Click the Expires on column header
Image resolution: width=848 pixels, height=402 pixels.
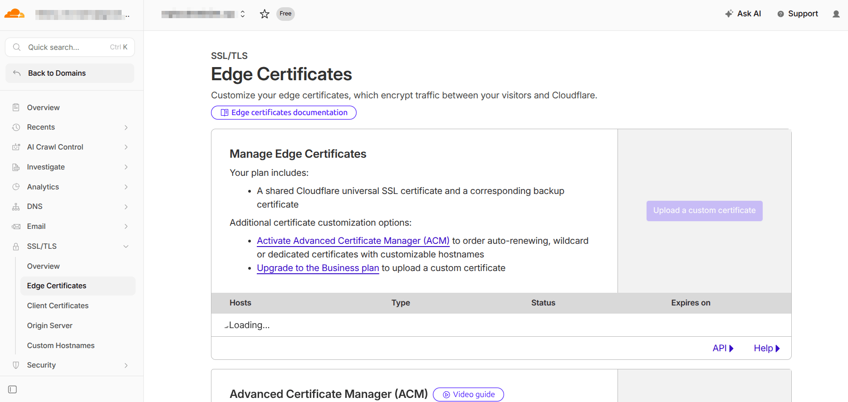pyautogui.click(x=691, y=303)
